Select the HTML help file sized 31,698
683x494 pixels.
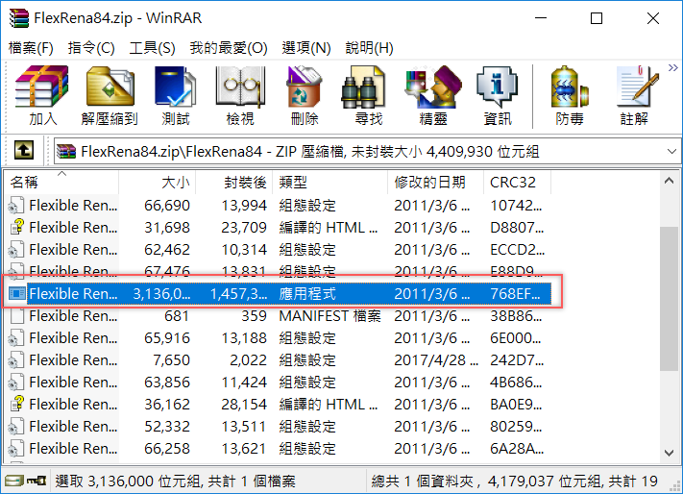(x=279, y=228)
